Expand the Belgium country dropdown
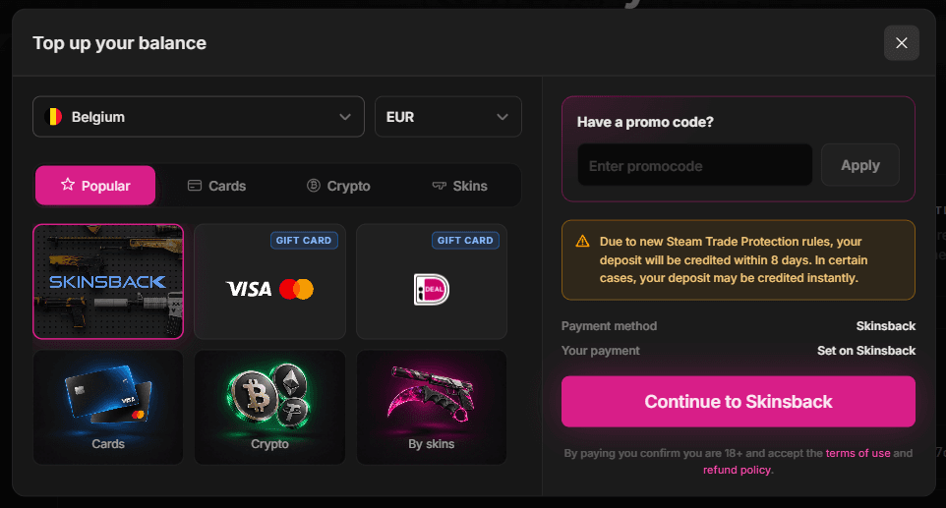The width and height of the screenshot is (946, 508). point(199,117)
